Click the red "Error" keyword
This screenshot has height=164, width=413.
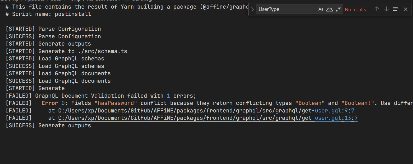click(50, 103)
